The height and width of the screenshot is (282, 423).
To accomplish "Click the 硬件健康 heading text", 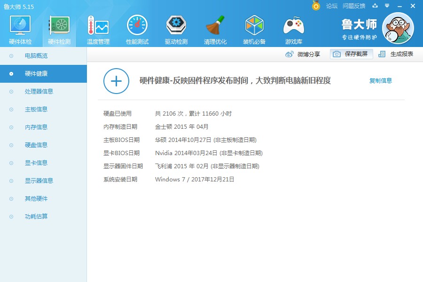I will point(235,80).
